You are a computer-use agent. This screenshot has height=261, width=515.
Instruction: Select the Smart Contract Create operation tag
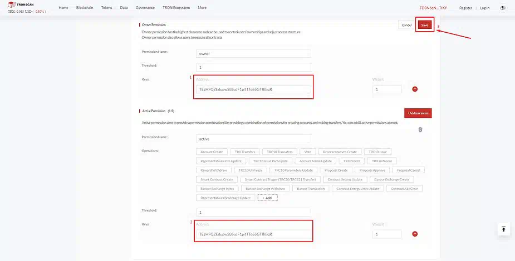point(217,179)
